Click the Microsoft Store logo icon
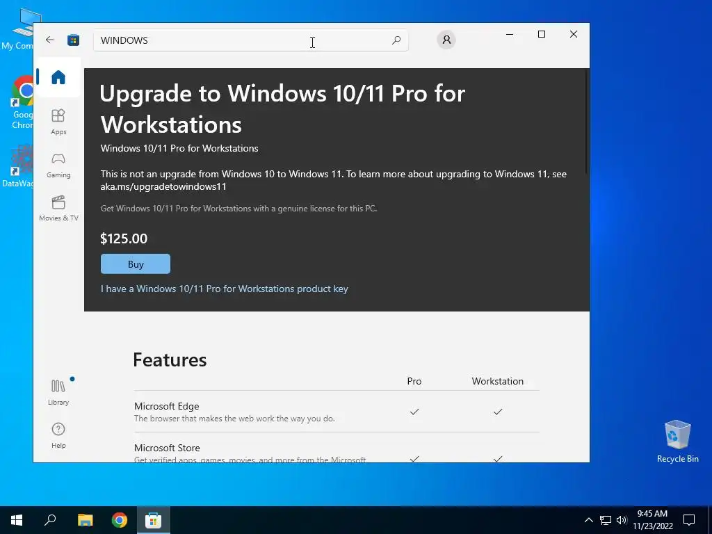The height and width of the screenshot is (534, 712). pos(73,40)
